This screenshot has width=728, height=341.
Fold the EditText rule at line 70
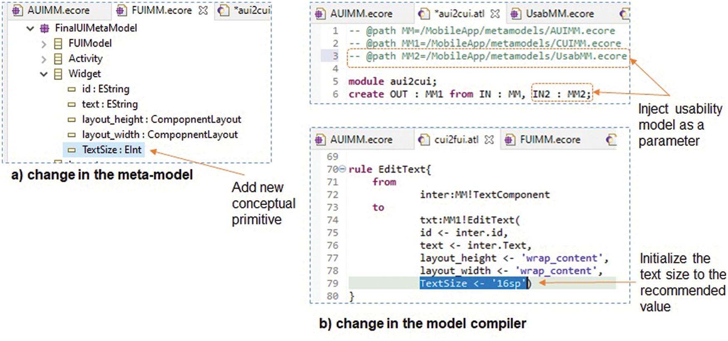pyautogui.click(x=342, y=169)
